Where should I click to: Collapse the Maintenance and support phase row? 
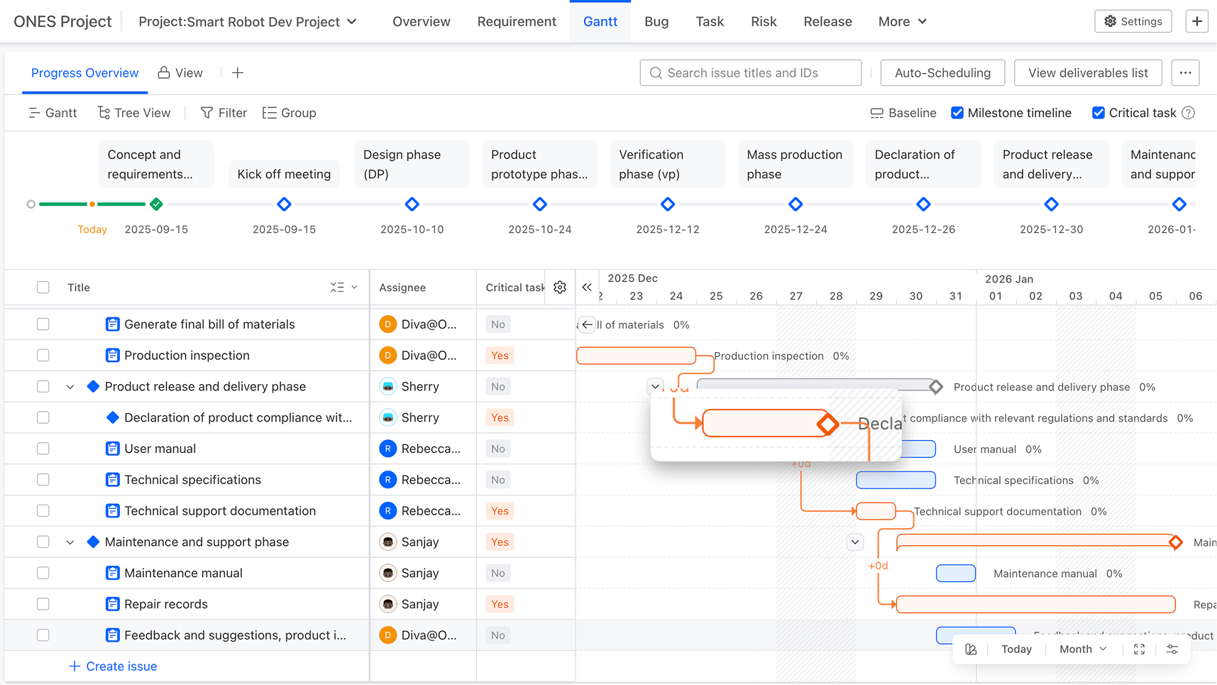click(x=70, y=542)
